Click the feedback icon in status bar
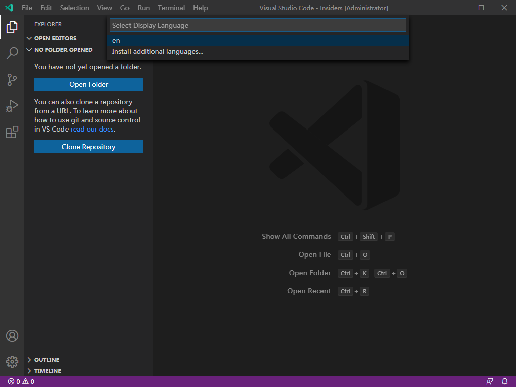This screenshot has height=387, width=516. pos(490,382)
